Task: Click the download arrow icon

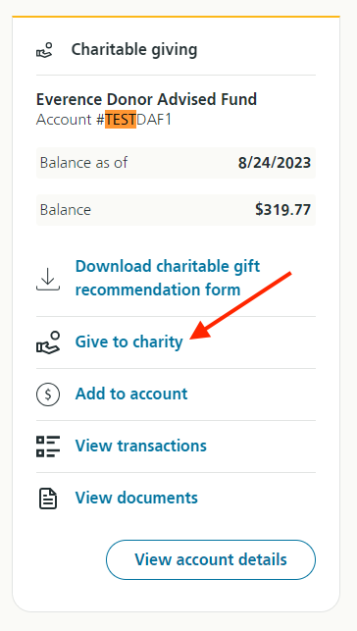Action: [48, 279]
